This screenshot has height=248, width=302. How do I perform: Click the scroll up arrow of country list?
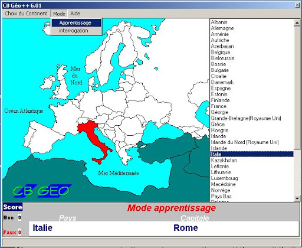coord(297,22)
